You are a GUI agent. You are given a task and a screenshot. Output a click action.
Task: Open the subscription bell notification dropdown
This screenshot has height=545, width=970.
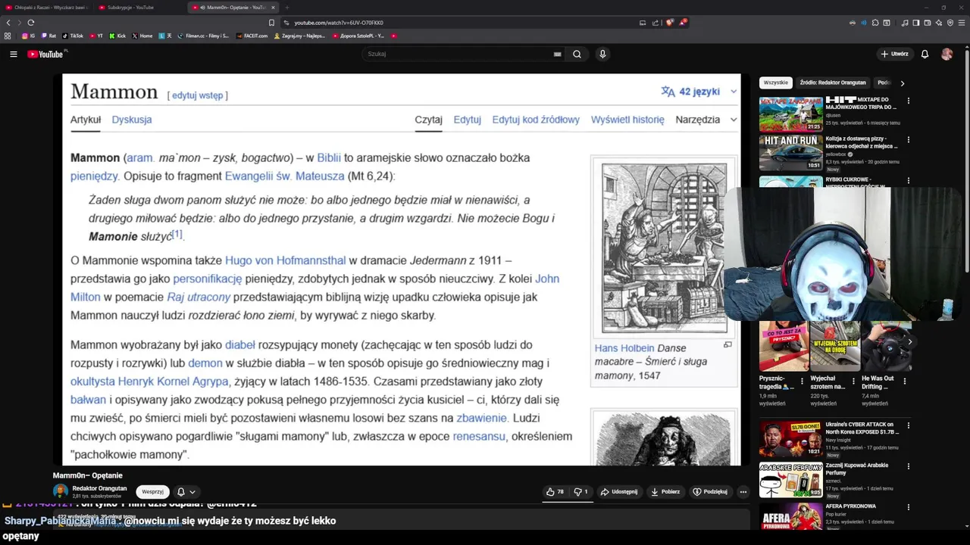click(186, 492)
